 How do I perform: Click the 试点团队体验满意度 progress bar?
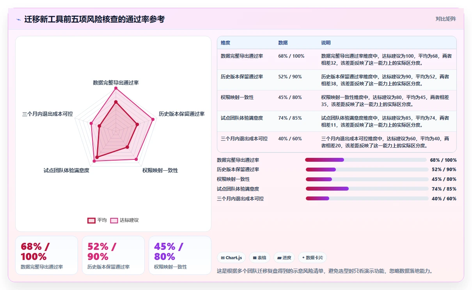tap(367, 189)
